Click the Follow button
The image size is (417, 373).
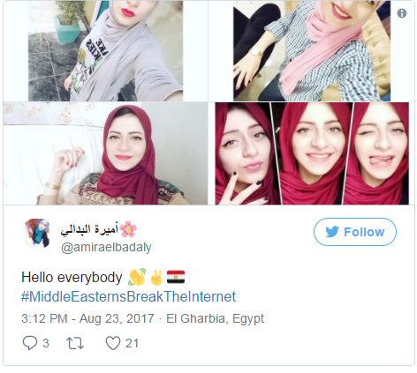pyautogui.click(x=355, y=232)
